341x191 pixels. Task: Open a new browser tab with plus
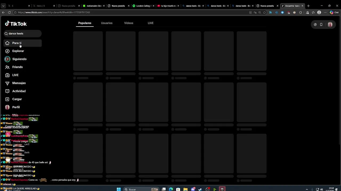(x=308, y=6)
